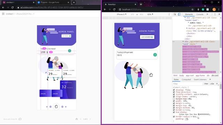Open a new tab in the NewApp browser window

pyautogui.click(x=141, y=5)
